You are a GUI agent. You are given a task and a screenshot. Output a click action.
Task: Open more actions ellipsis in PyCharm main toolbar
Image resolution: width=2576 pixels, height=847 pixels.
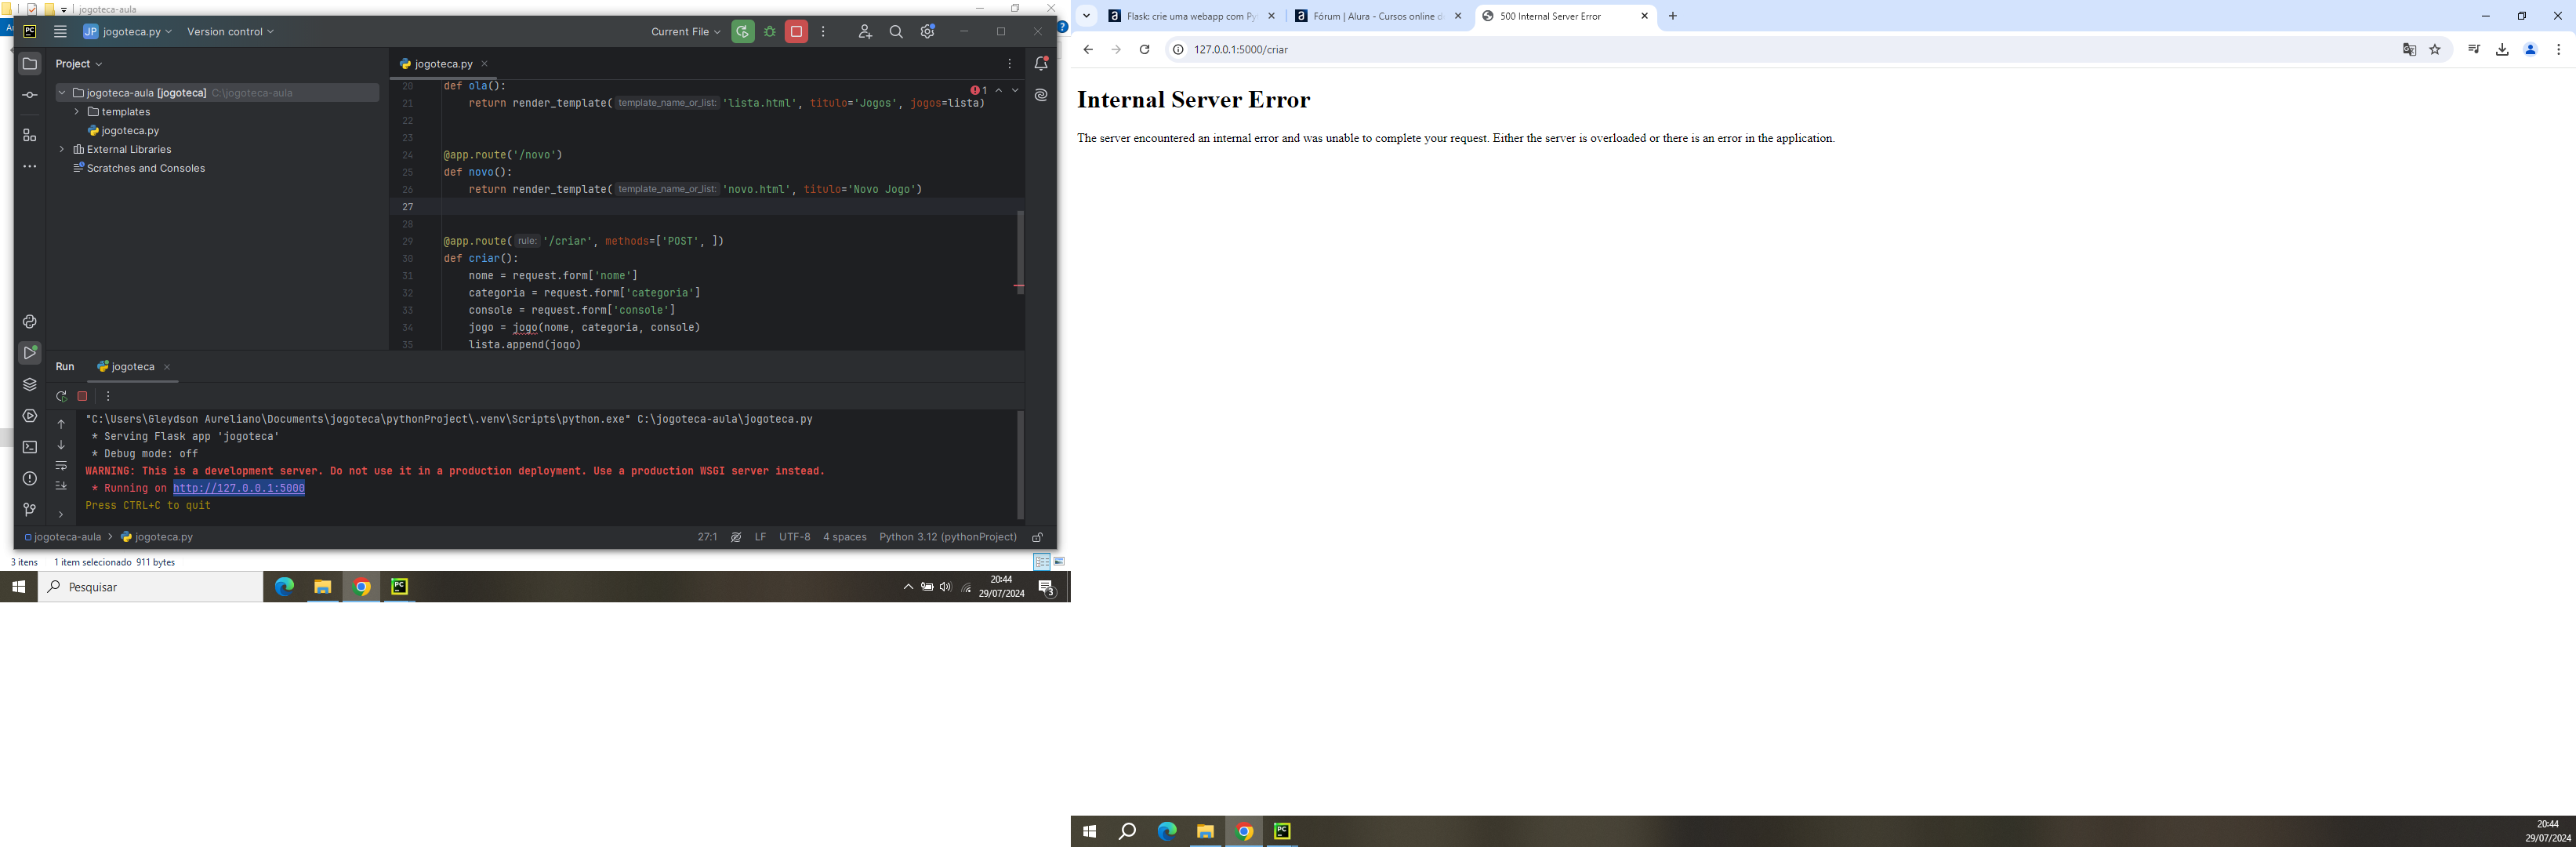[823, 32]
